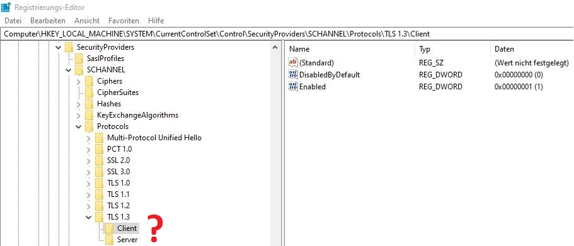Expand the SSL 3.0 key
Screen dimensions: 574x246
(x=89, y=172)
